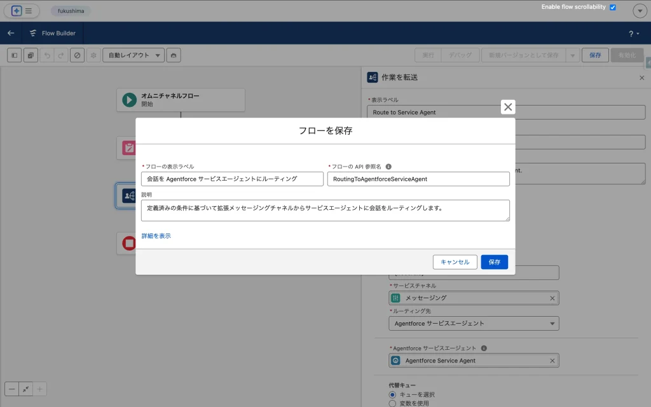Click the 詳細を表示 link
Screen dimensions: 651x407
[x=156, y=236]
